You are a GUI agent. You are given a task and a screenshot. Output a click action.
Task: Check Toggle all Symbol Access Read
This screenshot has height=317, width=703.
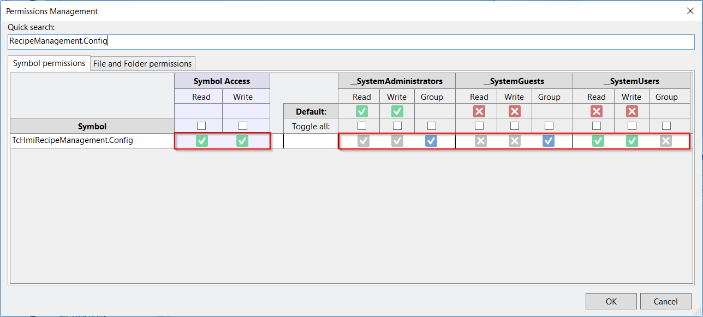[x=201, y=126]
